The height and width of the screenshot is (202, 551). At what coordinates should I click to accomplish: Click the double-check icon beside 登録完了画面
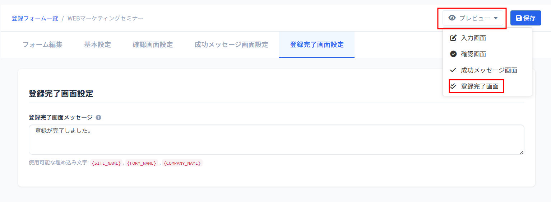pyautogui.click(x=453, y=86)
